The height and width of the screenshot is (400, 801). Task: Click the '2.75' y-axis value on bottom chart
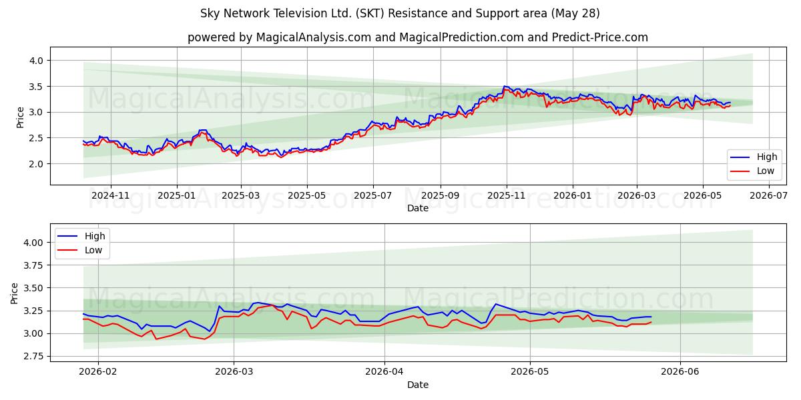[33, 357]
